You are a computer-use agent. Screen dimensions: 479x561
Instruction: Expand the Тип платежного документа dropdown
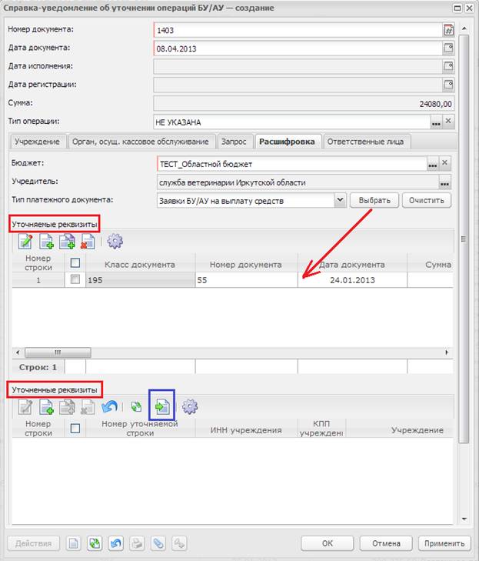(341, 200)
